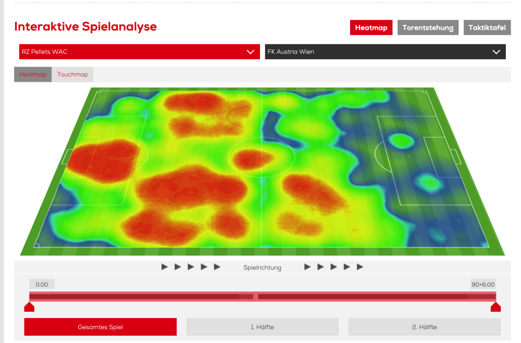Select Gesamtes Spiel time range
Screen dimensions: 521x343
100,327
